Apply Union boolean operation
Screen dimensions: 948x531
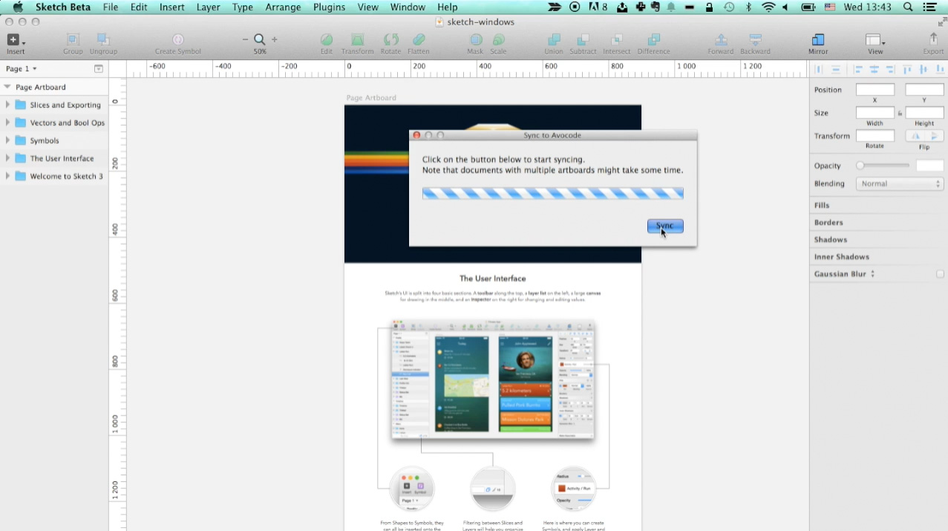[554, 40]
